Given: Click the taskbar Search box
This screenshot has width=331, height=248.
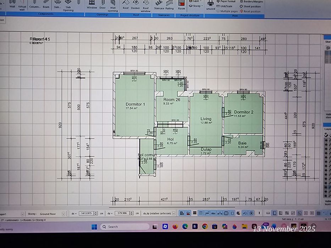Looking at the screenshot, I should 125,227.
